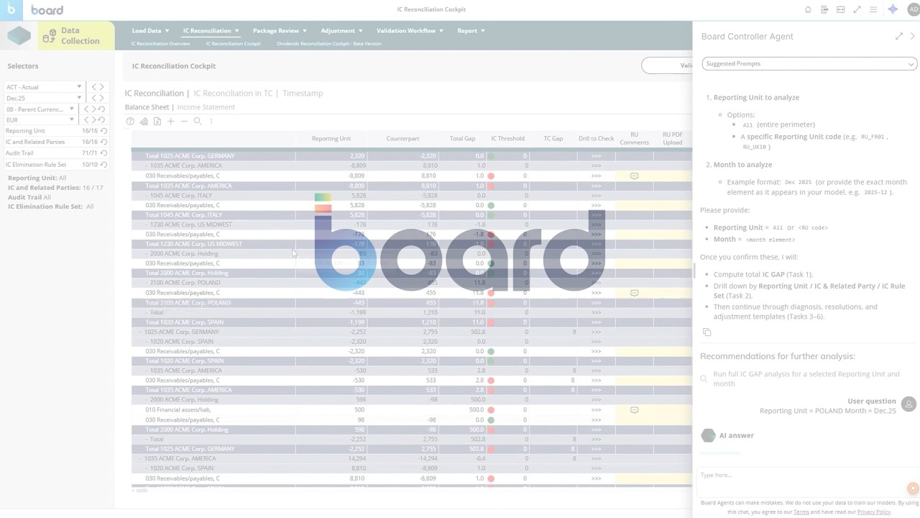920x518 pixels.
Task: Expand the Suggested Prompts dropdown
Action: click(809, 63)
